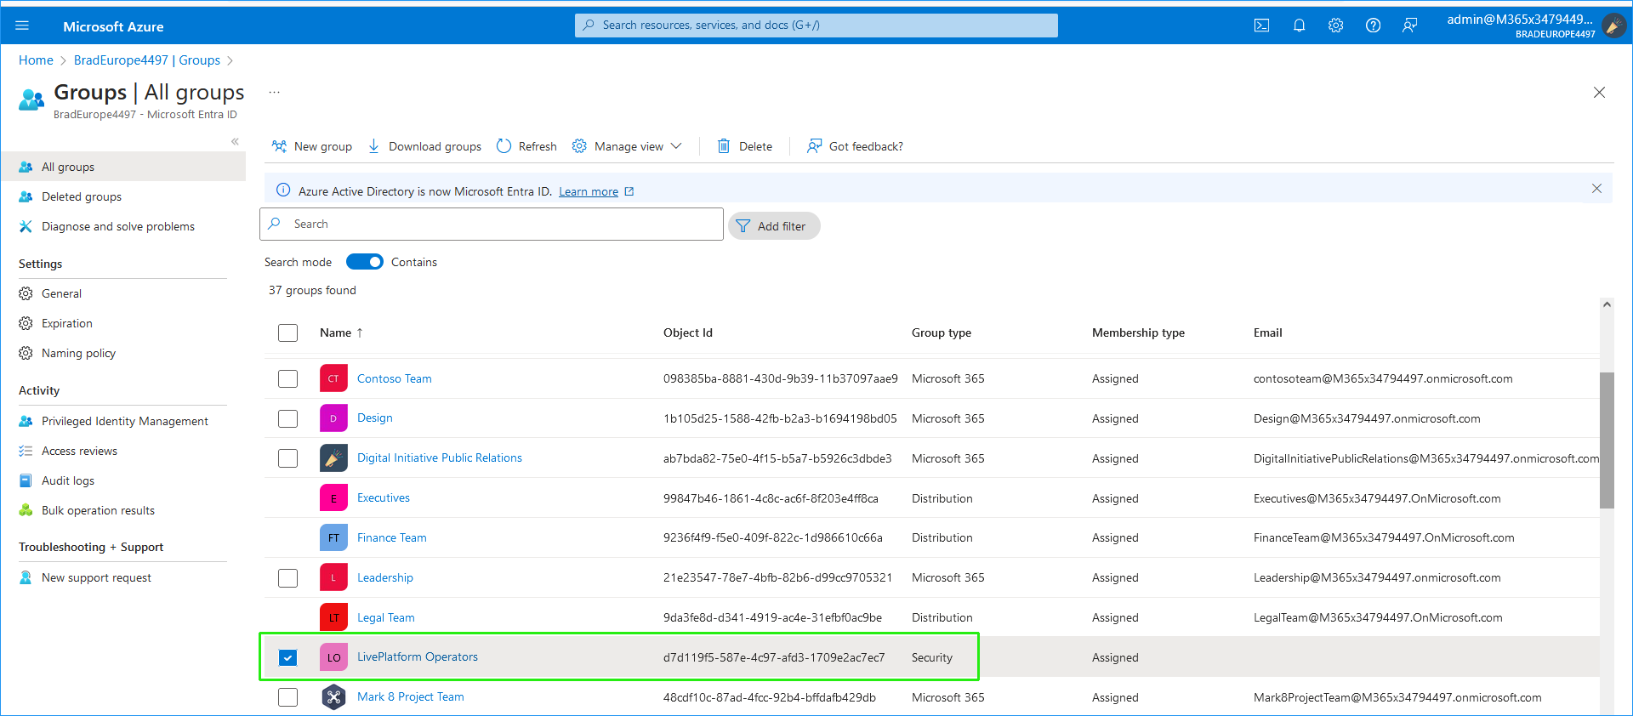The width and height of the screenshot is (1633, 716).
Task: Click the LivePlatform Operators LO avatar
Action: pos(333,657)
